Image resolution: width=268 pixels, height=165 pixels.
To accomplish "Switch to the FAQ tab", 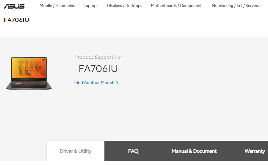I will click(133, 151).
